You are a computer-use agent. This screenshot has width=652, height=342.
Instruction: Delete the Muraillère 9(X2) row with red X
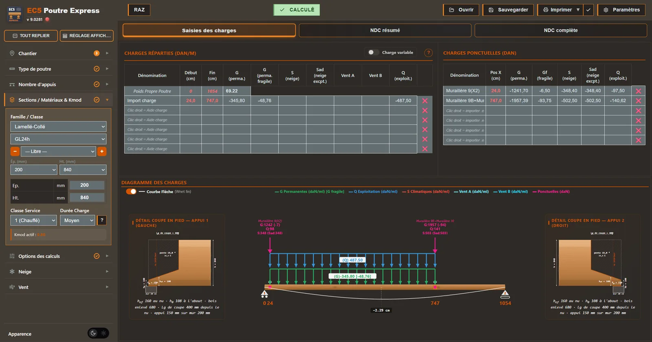(638, 91)
